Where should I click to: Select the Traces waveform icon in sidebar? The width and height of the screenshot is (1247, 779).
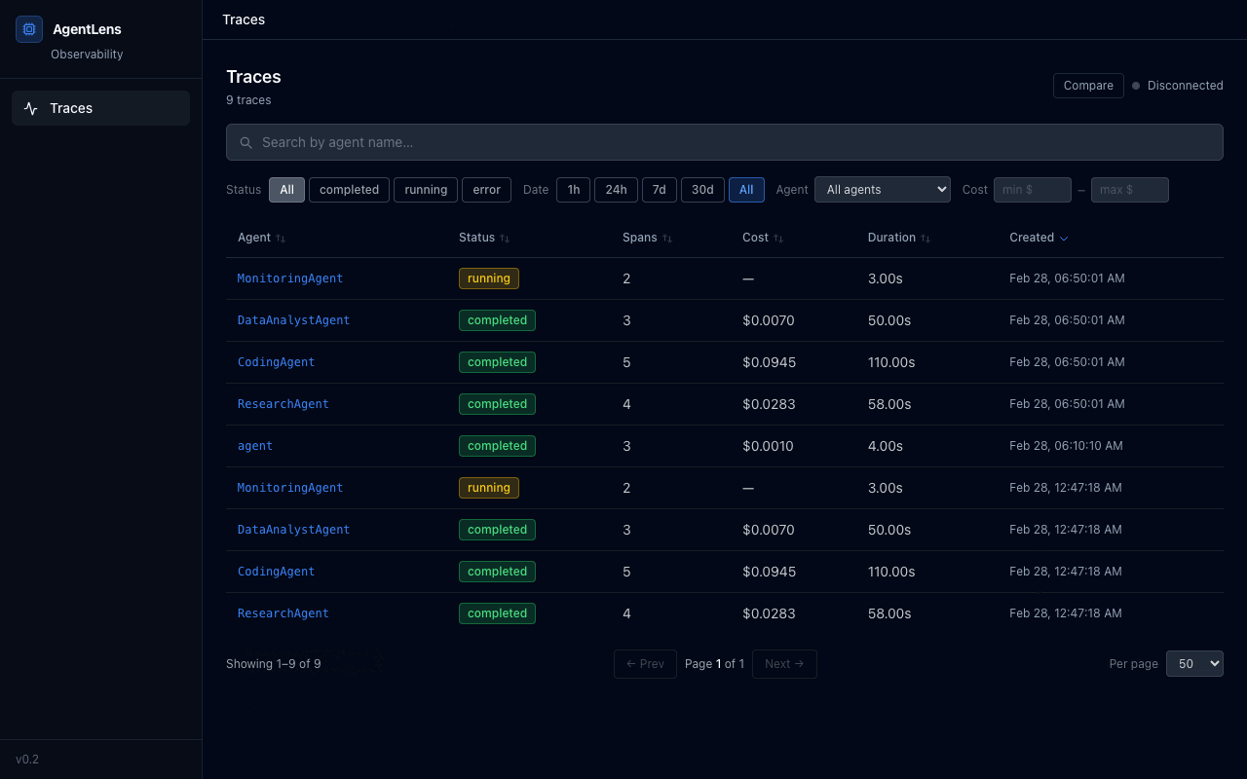(x=31, y=108)
